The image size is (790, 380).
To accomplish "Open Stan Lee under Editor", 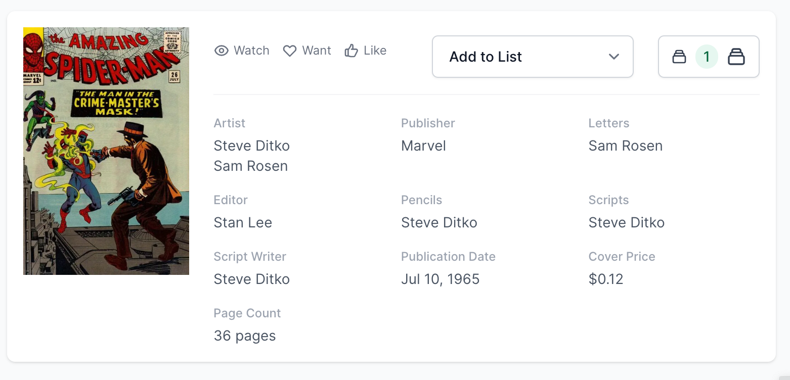I will 243,222.
